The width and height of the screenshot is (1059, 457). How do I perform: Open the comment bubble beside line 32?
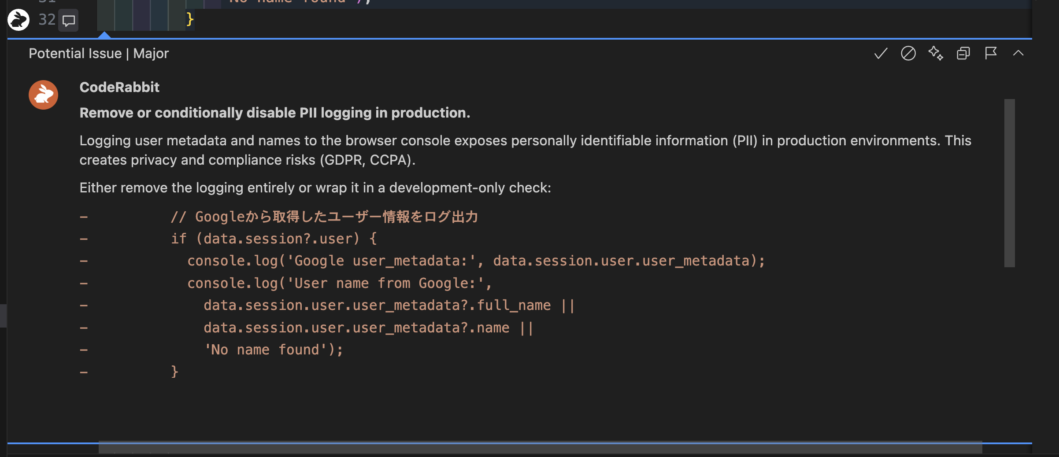click(x=68, y=20)
